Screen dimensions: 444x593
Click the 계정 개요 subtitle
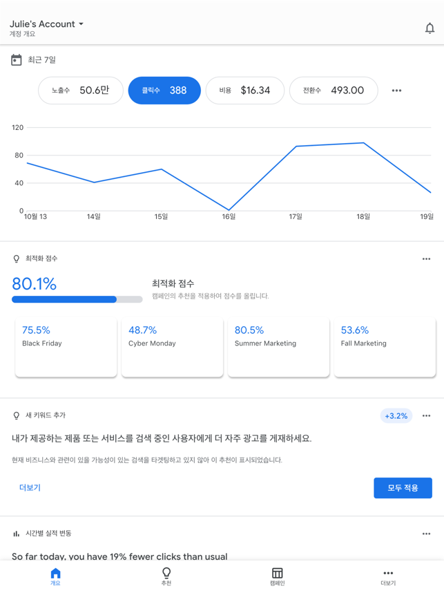22,34
